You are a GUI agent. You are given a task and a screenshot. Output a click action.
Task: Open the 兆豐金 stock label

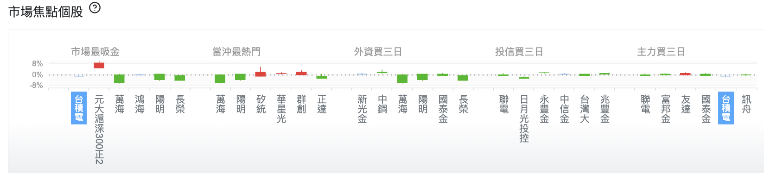605,109
